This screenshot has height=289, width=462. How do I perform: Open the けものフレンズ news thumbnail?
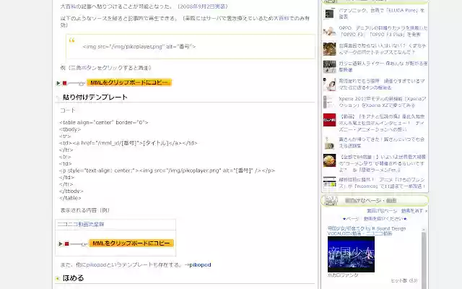[x=329, y=183]
